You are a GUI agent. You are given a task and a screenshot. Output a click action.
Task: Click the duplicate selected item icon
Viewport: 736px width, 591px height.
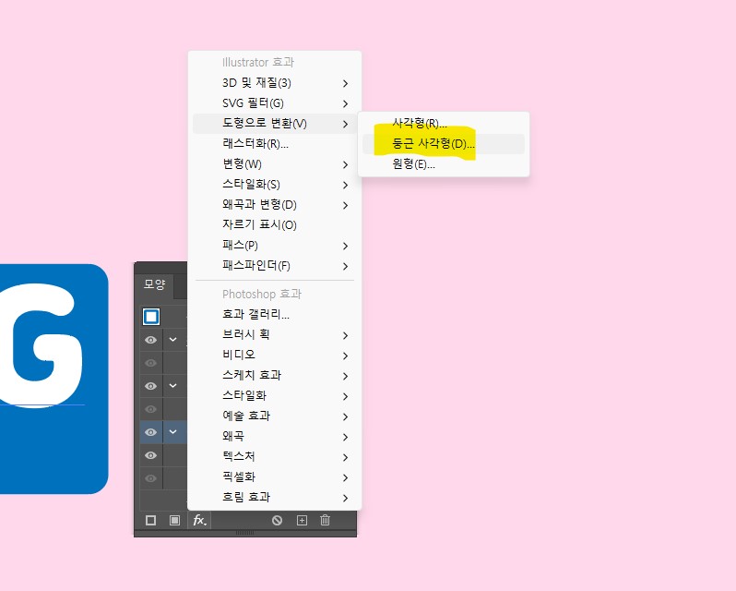coord(302,520)
